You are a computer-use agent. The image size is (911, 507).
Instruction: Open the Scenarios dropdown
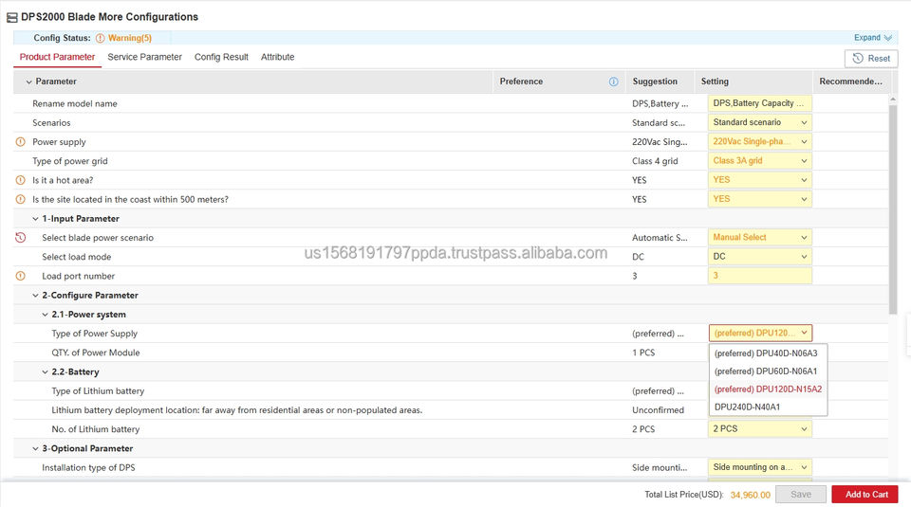click(x=760, y=122)
